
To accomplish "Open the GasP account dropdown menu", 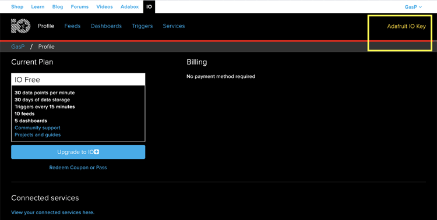I will (x=413, y=6).
